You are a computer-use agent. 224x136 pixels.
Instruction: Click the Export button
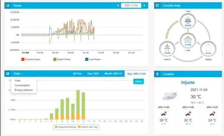pyautogui.click(x=138, y=81)
